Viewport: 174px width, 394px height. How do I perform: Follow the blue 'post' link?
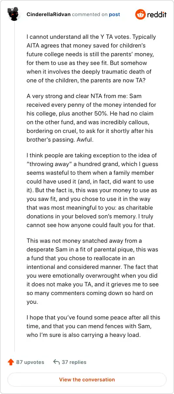114,14
